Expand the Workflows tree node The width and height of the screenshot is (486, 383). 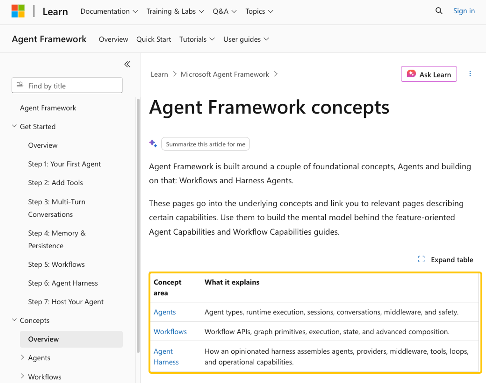22,376
